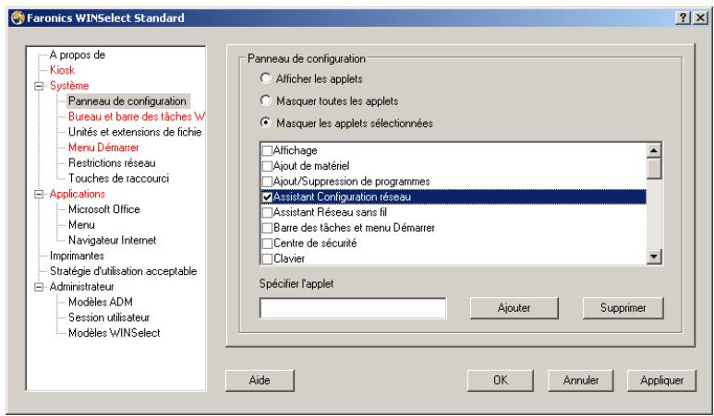Click the Administrateur tree label
The height and width of the screenshot is (416, 714).
point(81,287)
